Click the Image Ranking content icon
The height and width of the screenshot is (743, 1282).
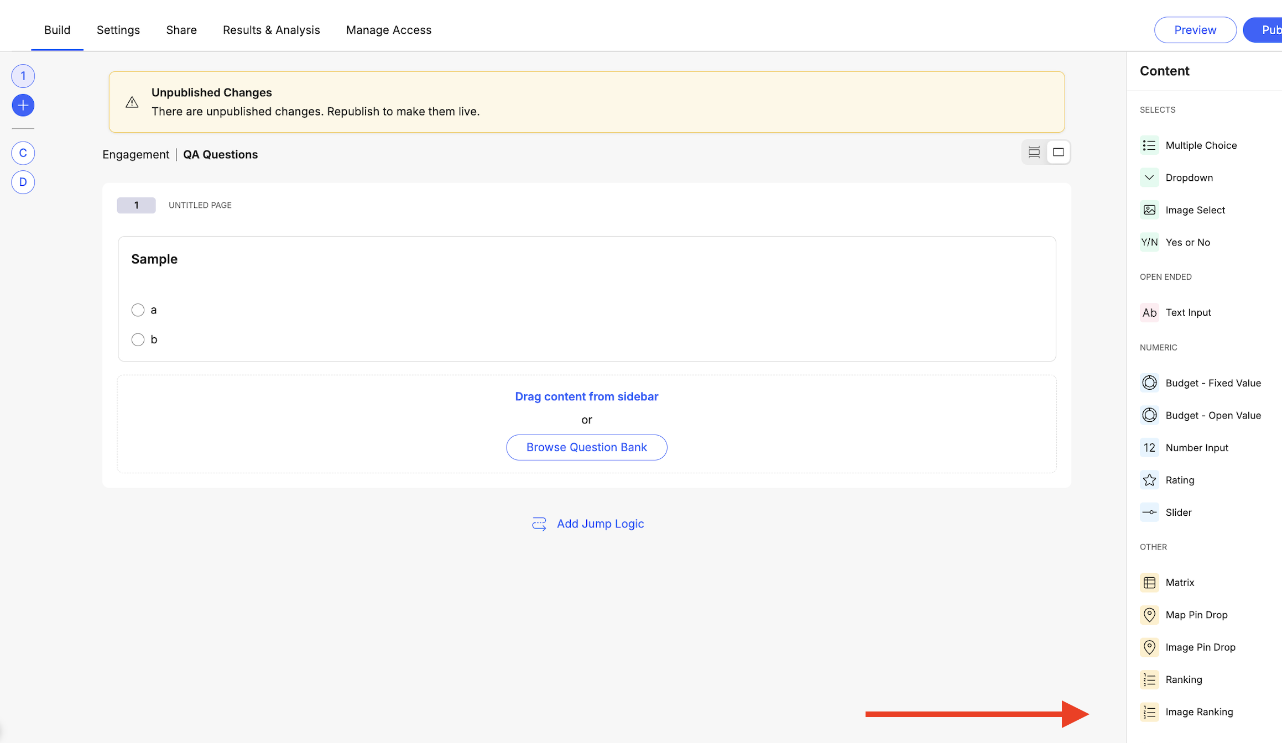[x=1149, y=712]
